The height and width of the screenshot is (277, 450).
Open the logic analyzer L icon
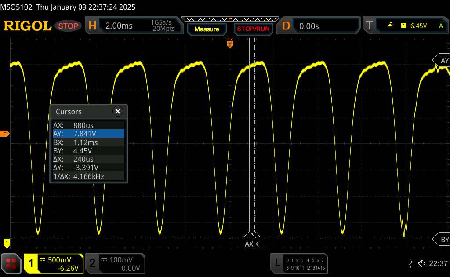[x=277, y=263]
